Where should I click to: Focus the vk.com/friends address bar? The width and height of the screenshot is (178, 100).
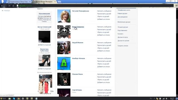click(95, 6)
